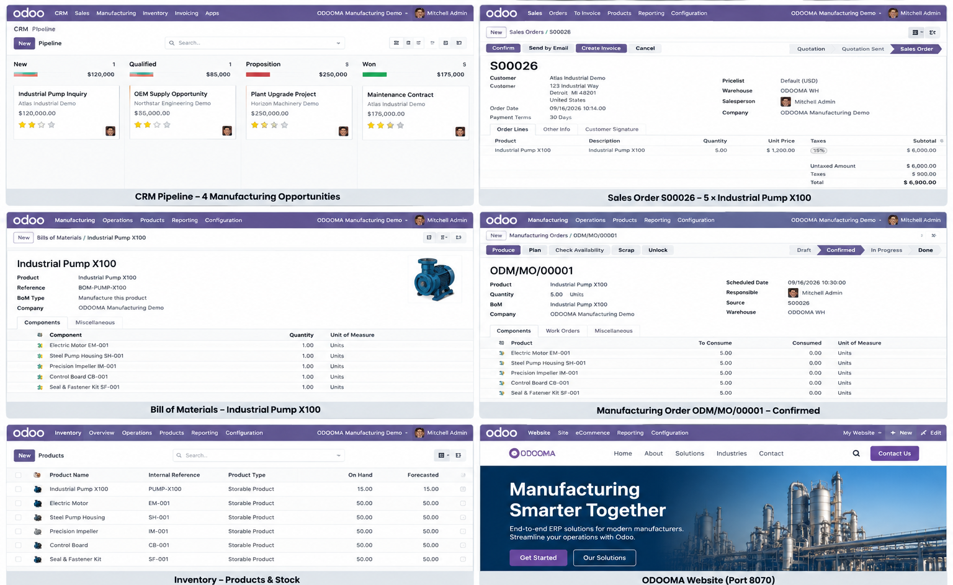953x585 pixels.
Task: Click the search magnifier in the ODOOMA website header
Action: (856, 454)
